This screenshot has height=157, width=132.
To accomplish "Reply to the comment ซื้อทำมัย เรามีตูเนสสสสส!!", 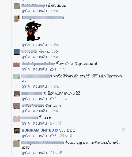I will 40,69.
